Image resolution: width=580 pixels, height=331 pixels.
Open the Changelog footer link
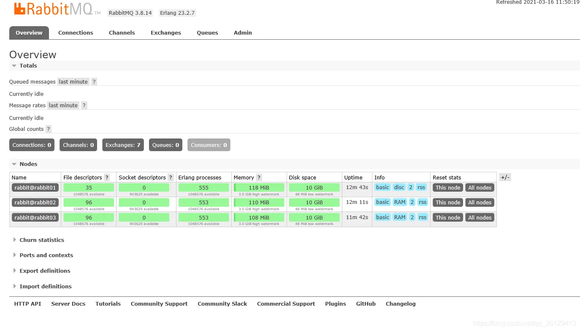[x=401, y=304]
